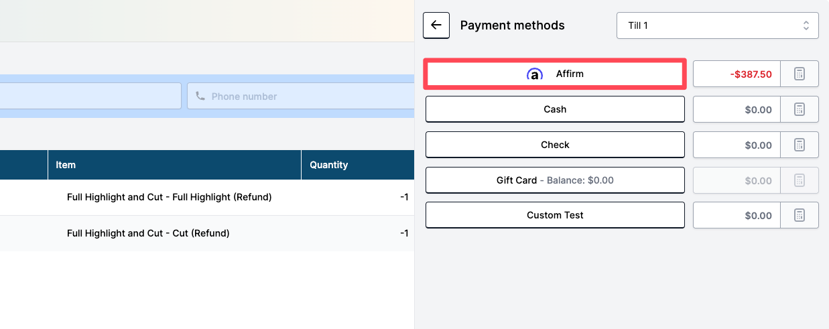
Task: Click the Cash amount input field
Action: [x=737, y=109]
